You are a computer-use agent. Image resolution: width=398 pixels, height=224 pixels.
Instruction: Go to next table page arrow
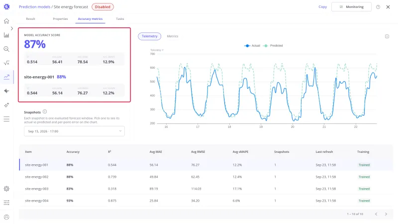(386, 214)
